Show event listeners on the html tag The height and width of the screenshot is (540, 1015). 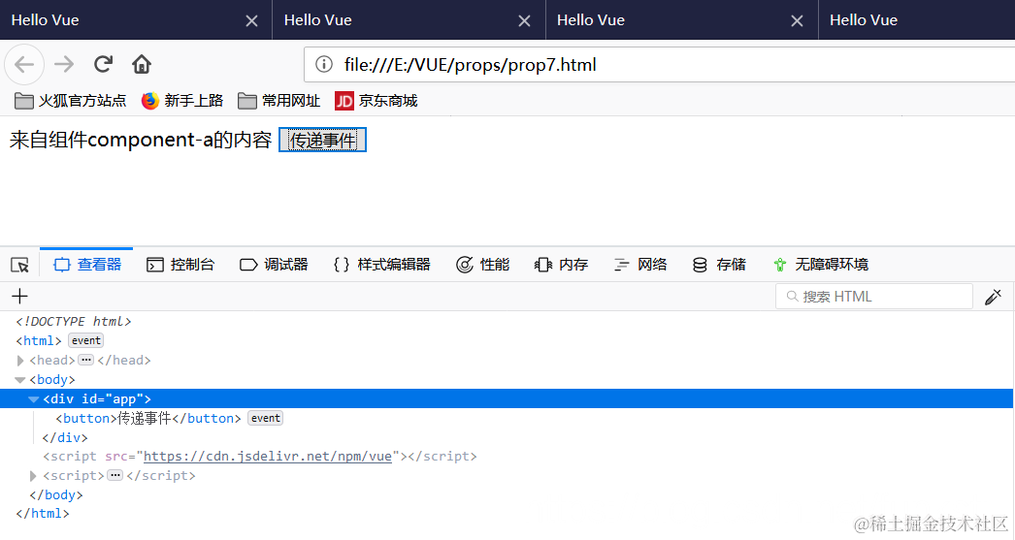(x=86, y=341)
